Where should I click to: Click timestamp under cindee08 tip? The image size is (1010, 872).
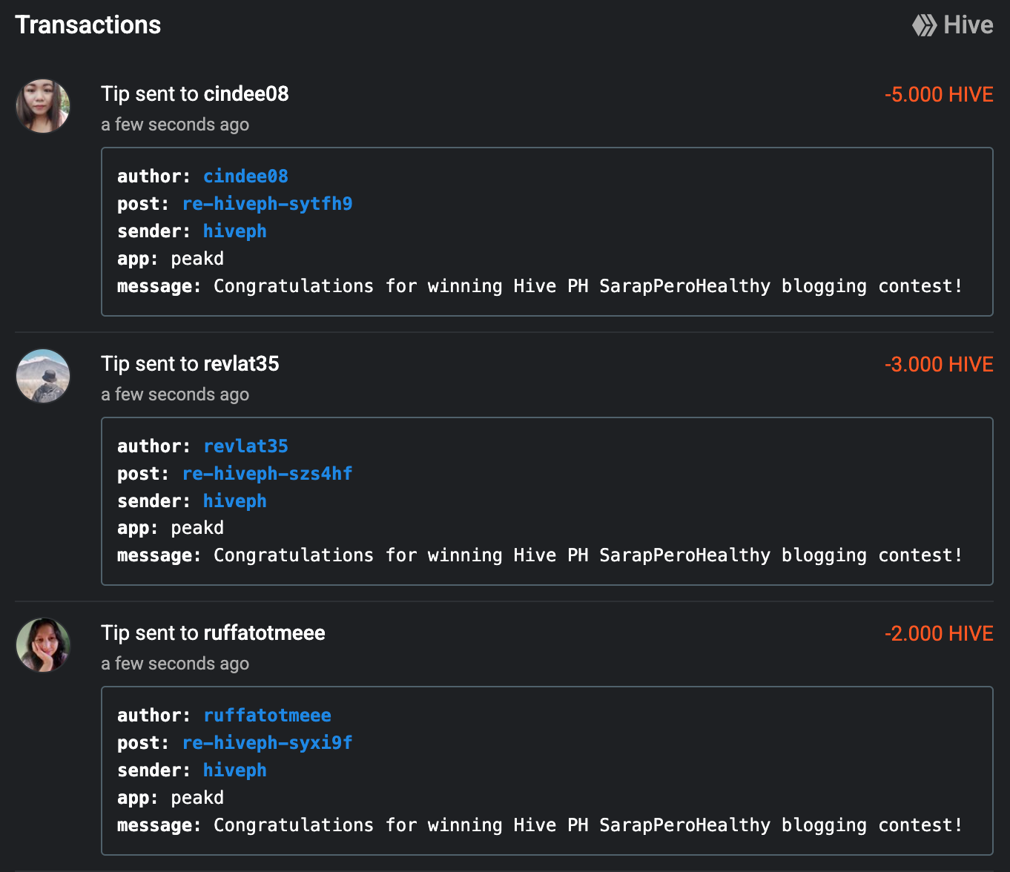pyautogui.click(x=175, y=125)
